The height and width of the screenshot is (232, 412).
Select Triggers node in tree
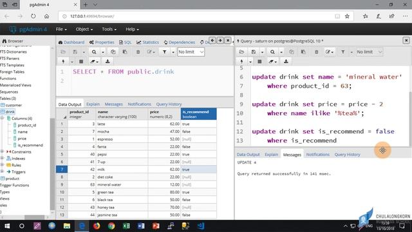point(19,172)
